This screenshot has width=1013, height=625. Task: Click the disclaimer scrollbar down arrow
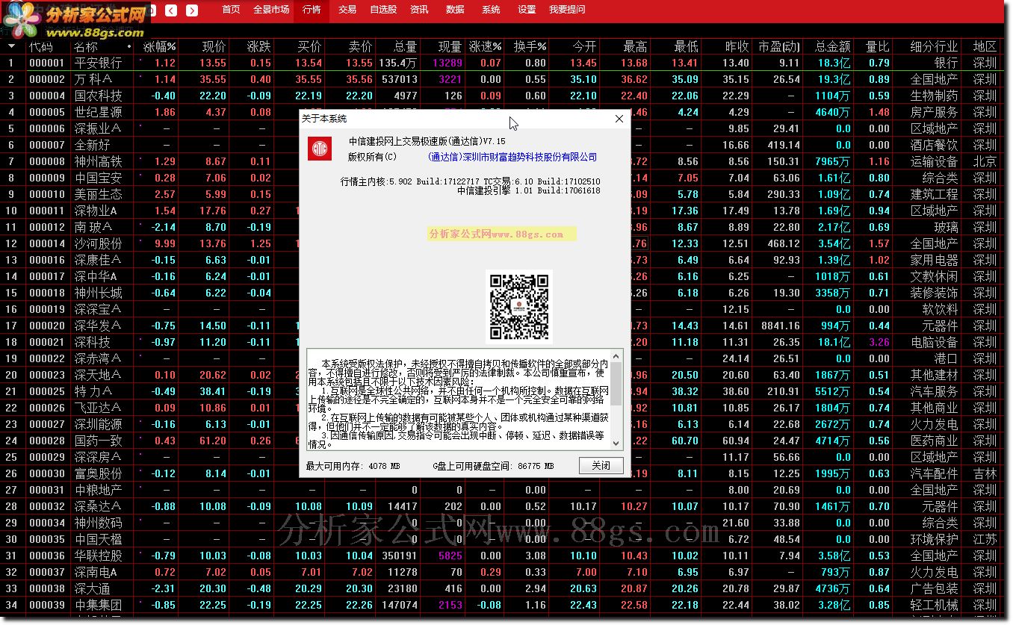(616, 442)
